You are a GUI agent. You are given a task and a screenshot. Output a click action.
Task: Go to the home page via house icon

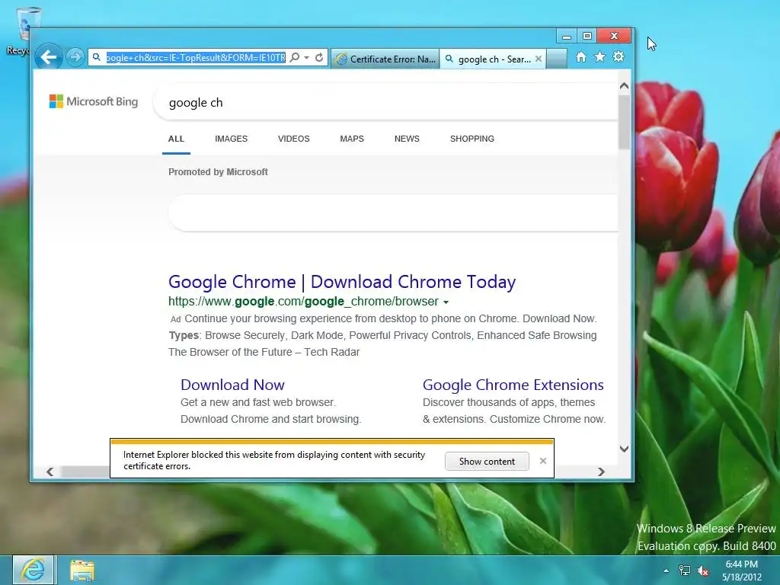[581, 56]
